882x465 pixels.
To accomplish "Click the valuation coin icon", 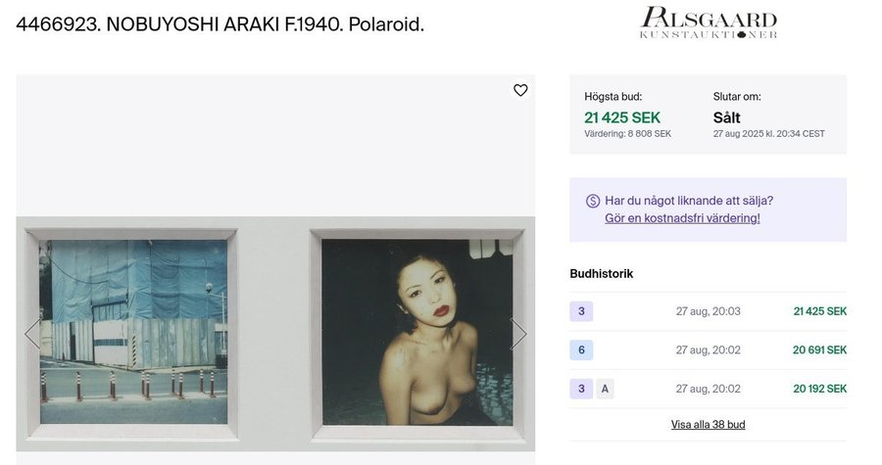I will coord(592,201).
